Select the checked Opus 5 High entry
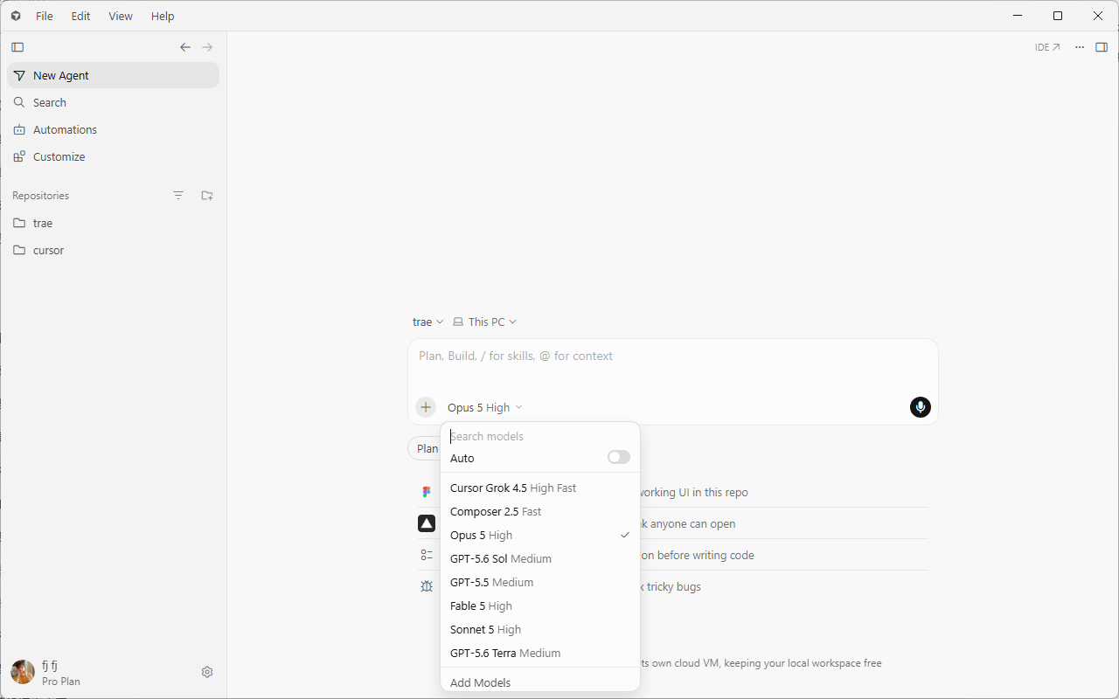Image resolution: width=1119 pixels, height=699 pixels. (540, 536)
